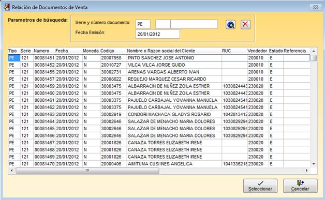Close the Relación de Documentos window
325x200 pixels.
point(316,7)
